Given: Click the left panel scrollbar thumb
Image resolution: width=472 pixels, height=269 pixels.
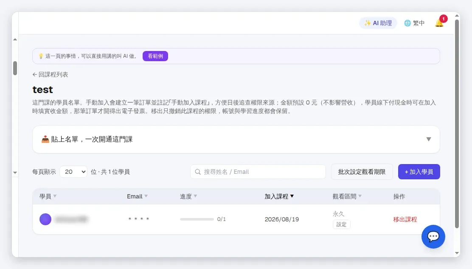Looking at the screenshot, I should coord(15,68).
